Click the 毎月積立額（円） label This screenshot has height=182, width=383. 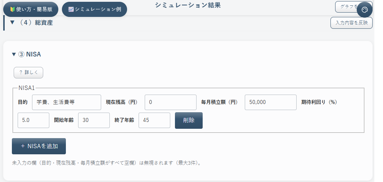[x=219, y=102]
